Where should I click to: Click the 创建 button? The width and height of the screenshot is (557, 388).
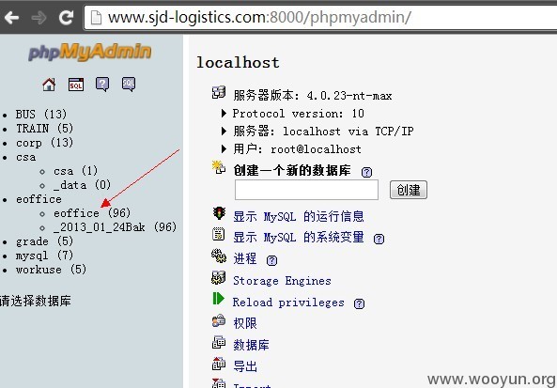[x=409, y=190]
